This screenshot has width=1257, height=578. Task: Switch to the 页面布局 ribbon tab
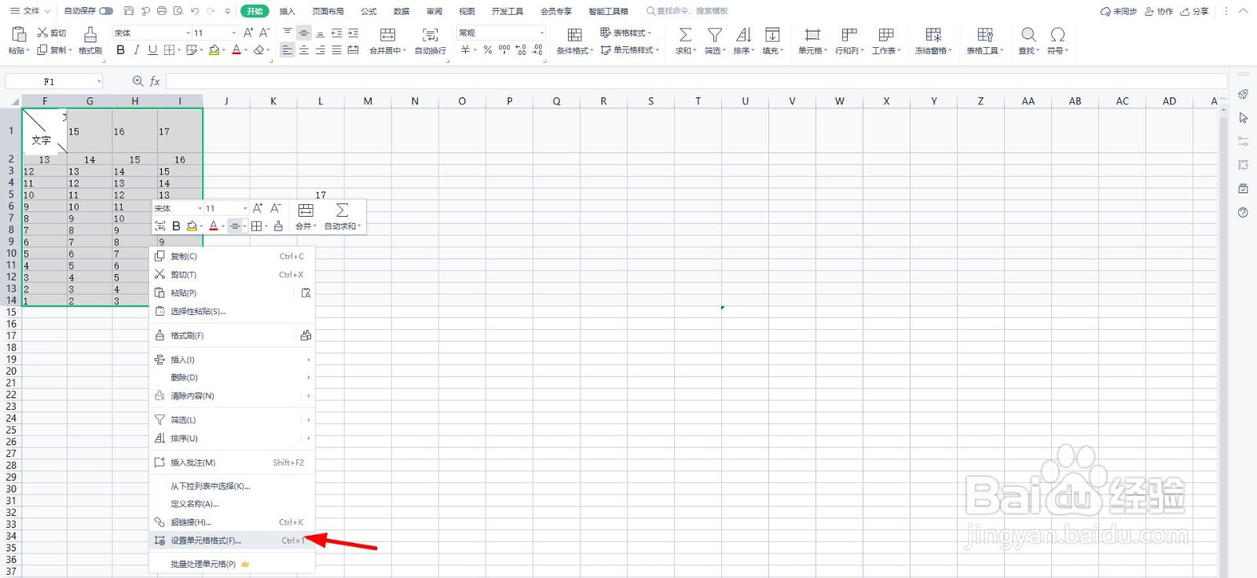[x=328, y=11]
